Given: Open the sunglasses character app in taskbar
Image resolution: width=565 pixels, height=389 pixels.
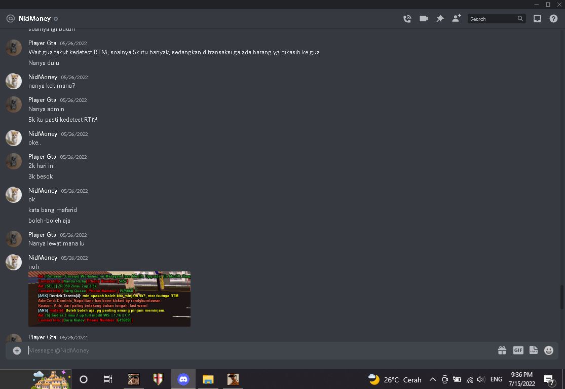Looking at the screenshot, I should click(x=134, y=379).
